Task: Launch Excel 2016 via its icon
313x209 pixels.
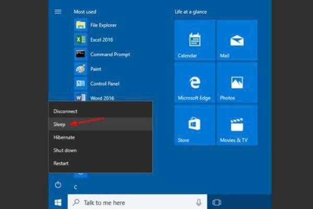Action: (x=81, y=40)
